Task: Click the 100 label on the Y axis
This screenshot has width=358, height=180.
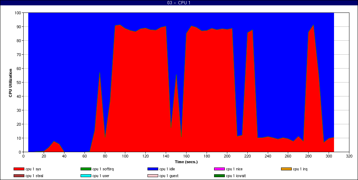Action: (19, 13)
